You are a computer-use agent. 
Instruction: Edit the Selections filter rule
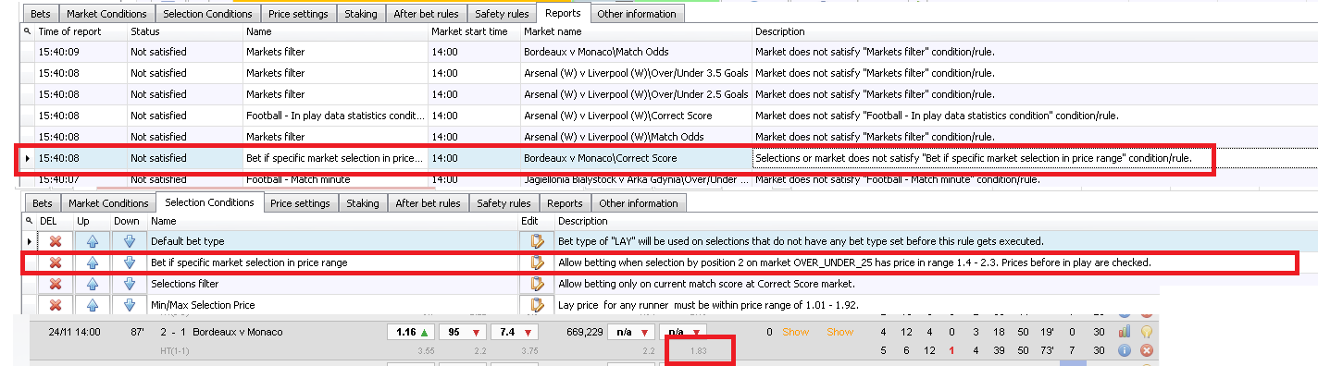click(537, 284)
